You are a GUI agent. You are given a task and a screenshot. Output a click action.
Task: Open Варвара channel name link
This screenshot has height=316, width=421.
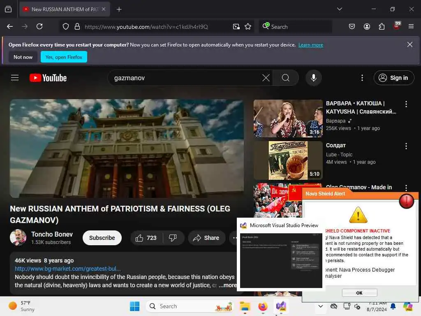335,121
